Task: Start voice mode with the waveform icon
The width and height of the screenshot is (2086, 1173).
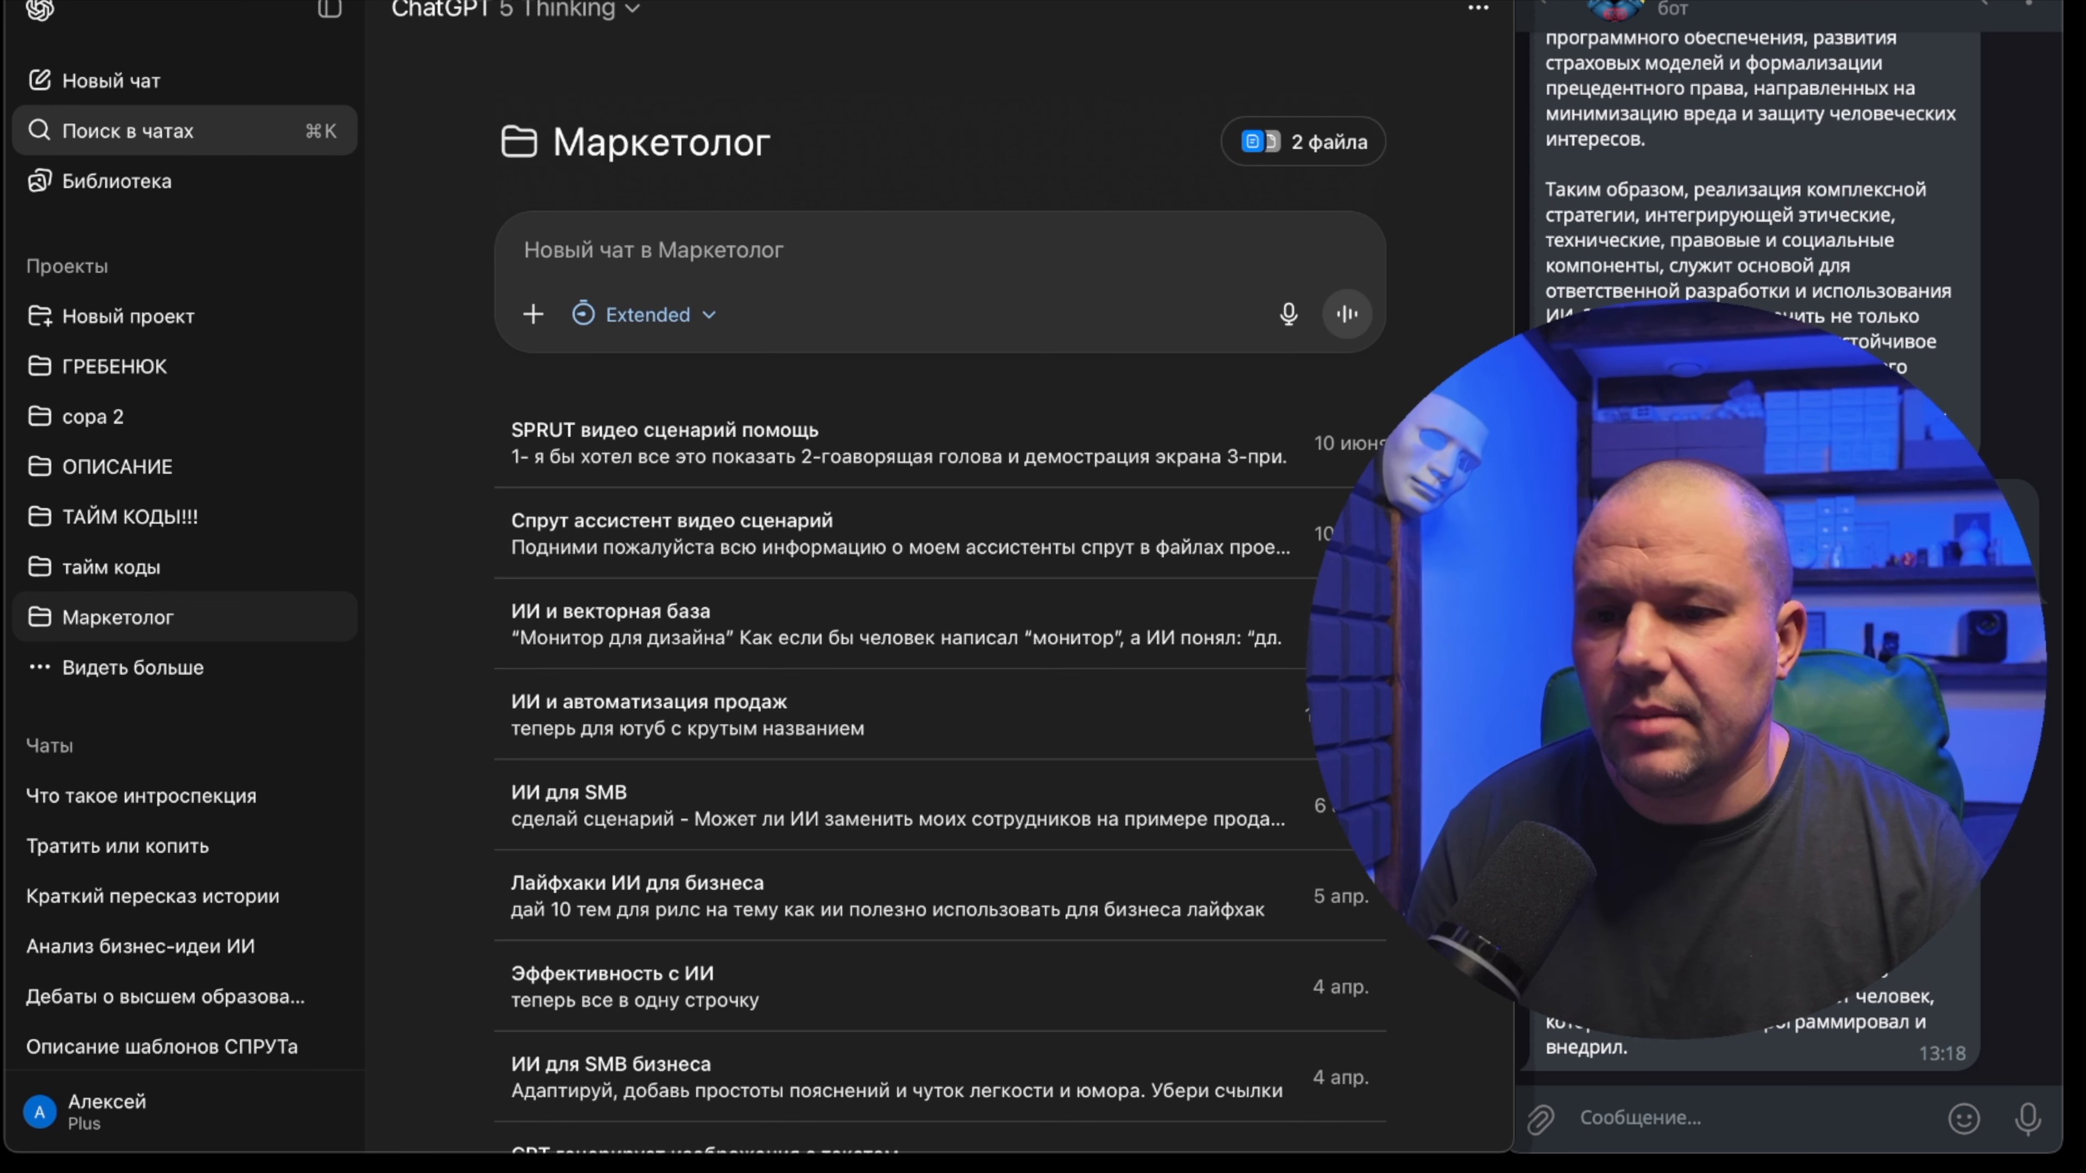Action: tap(1347, 314)
